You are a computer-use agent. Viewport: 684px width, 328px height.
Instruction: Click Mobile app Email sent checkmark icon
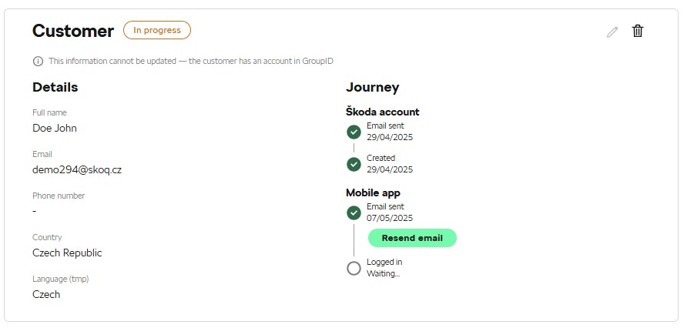coord(354,213)
